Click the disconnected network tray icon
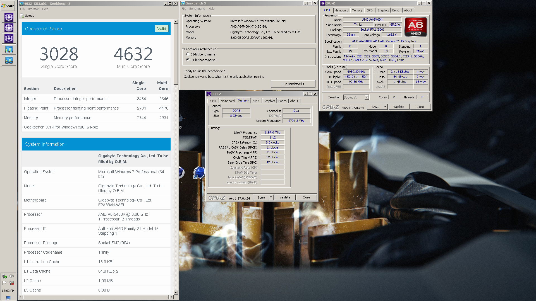Viewport: 536px width, 301px height. pos(11,283)
